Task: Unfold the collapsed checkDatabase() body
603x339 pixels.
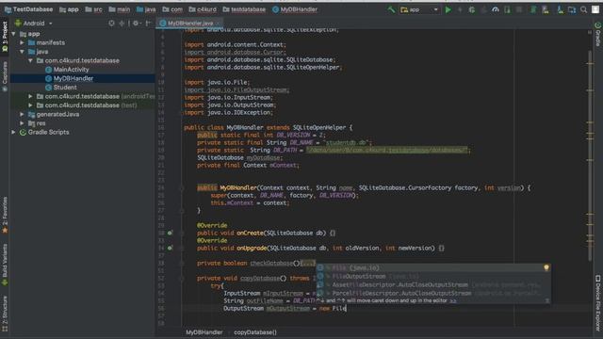Action: (308, 264)
